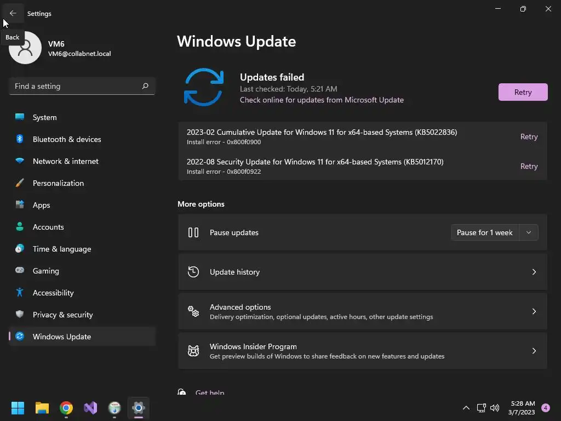Click the Settings gear taskbar icon
This screenshot has width=561, height=421.
point(139,408)
